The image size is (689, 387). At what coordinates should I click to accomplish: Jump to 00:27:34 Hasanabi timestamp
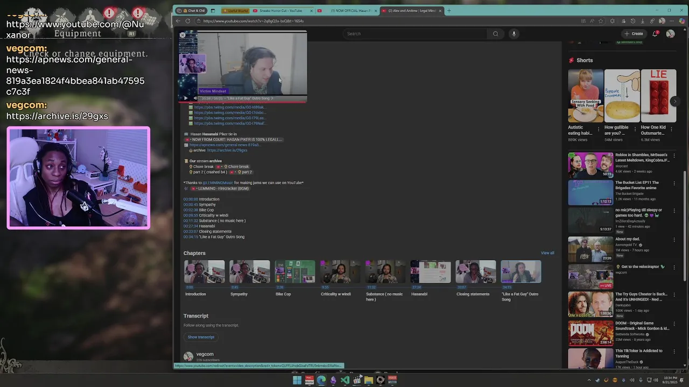pyautogui.click(x=191, y=226)
